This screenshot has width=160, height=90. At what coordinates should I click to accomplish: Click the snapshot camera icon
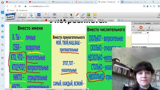(x=144, y=6)
